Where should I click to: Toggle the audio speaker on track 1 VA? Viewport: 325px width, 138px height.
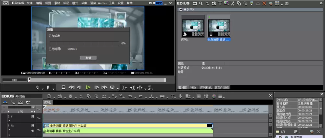pyautogui.click(x=32, y=131)
